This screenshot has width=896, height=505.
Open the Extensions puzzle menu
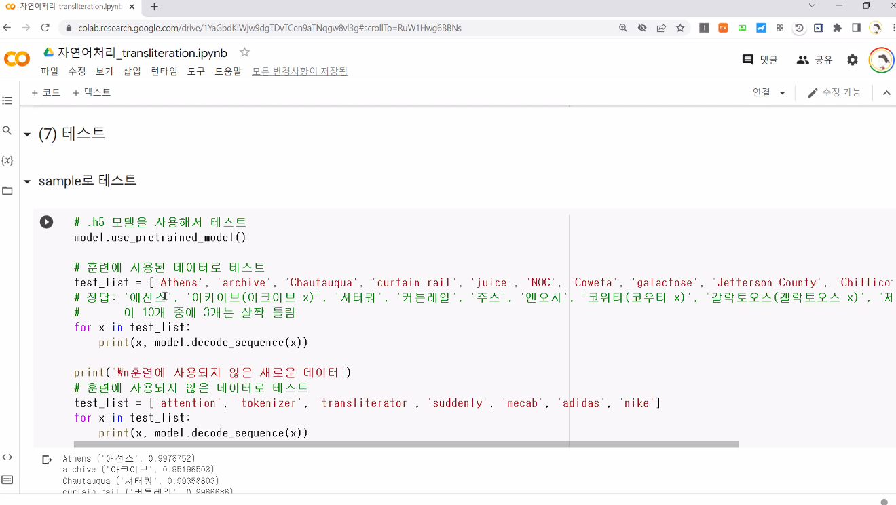click(x=837, y=28)
